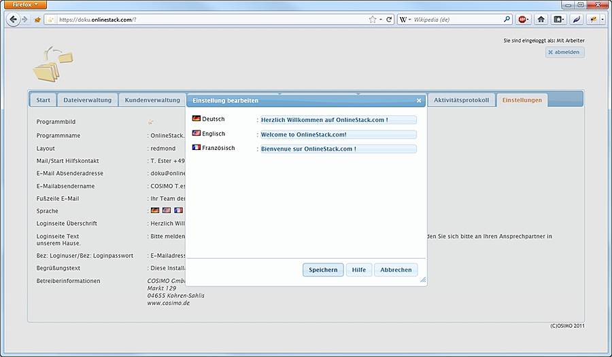Open Wikipedia search engine selector
This screenshot has width=612, height=357.
tap(405, 20)
